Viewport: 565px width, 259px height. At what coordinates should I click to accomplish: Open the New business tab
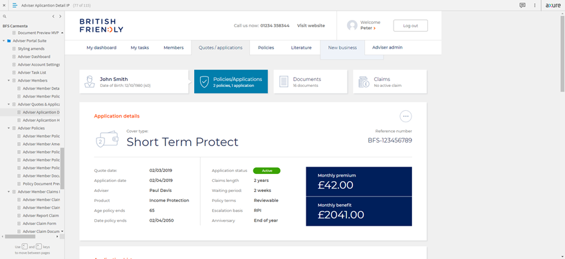342,48
